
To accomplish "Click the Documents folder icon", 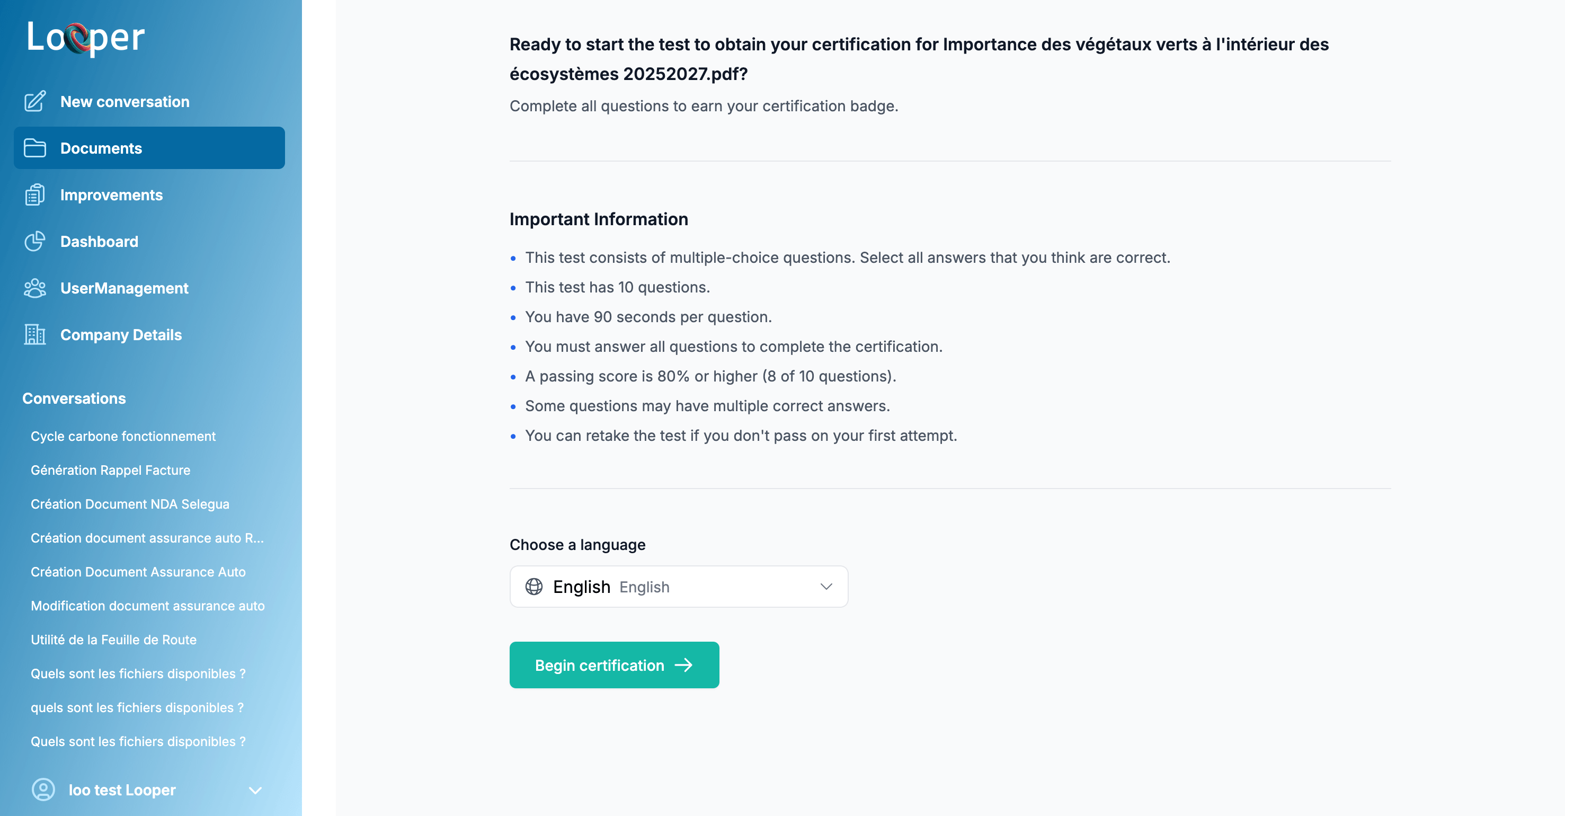I will point(35,147).
